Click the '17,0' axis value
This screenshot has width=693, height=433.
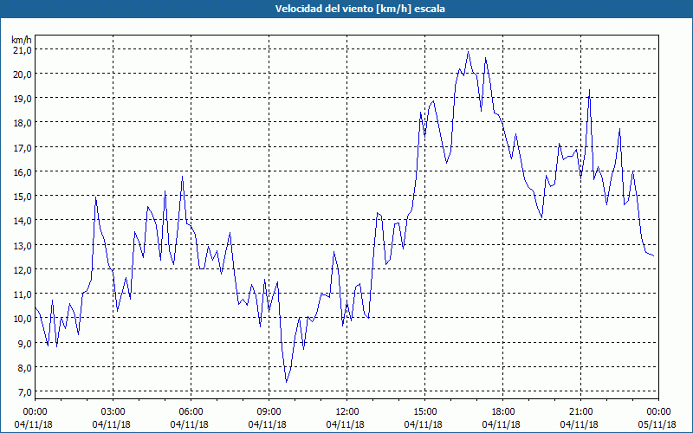[23, 148]
